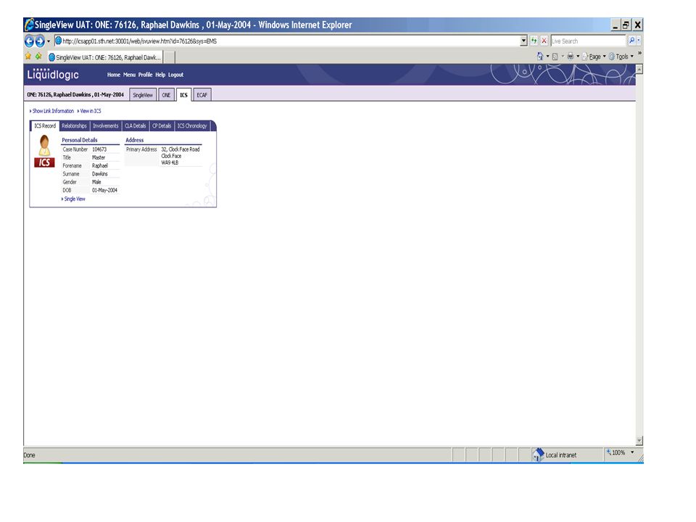Open the Tools menu
This screenshot has width=696, height=522.
point(621,57)
